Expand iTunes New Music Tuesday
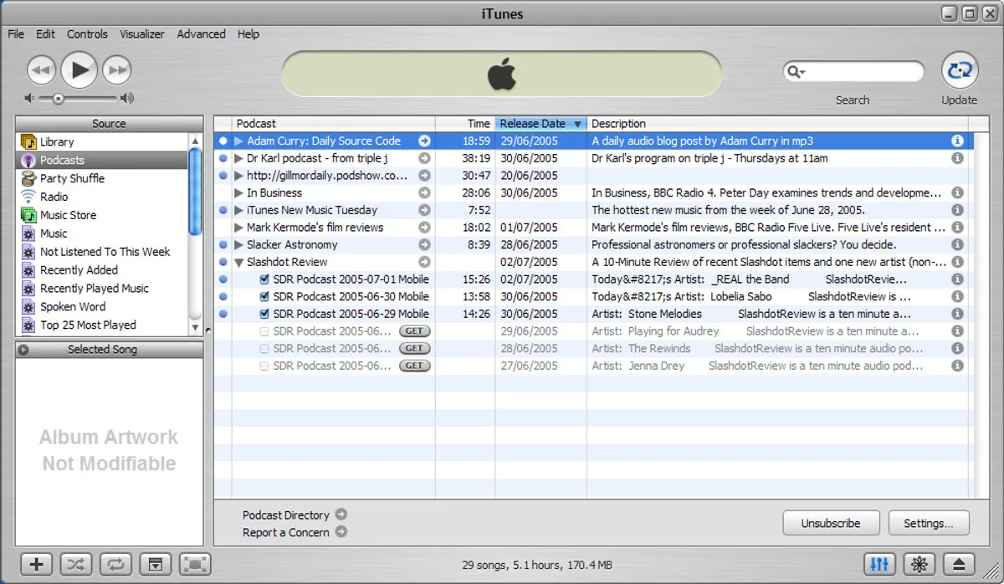Image resolution: width=1004 pixels, height=584 pixels. [x=238, y=210]
